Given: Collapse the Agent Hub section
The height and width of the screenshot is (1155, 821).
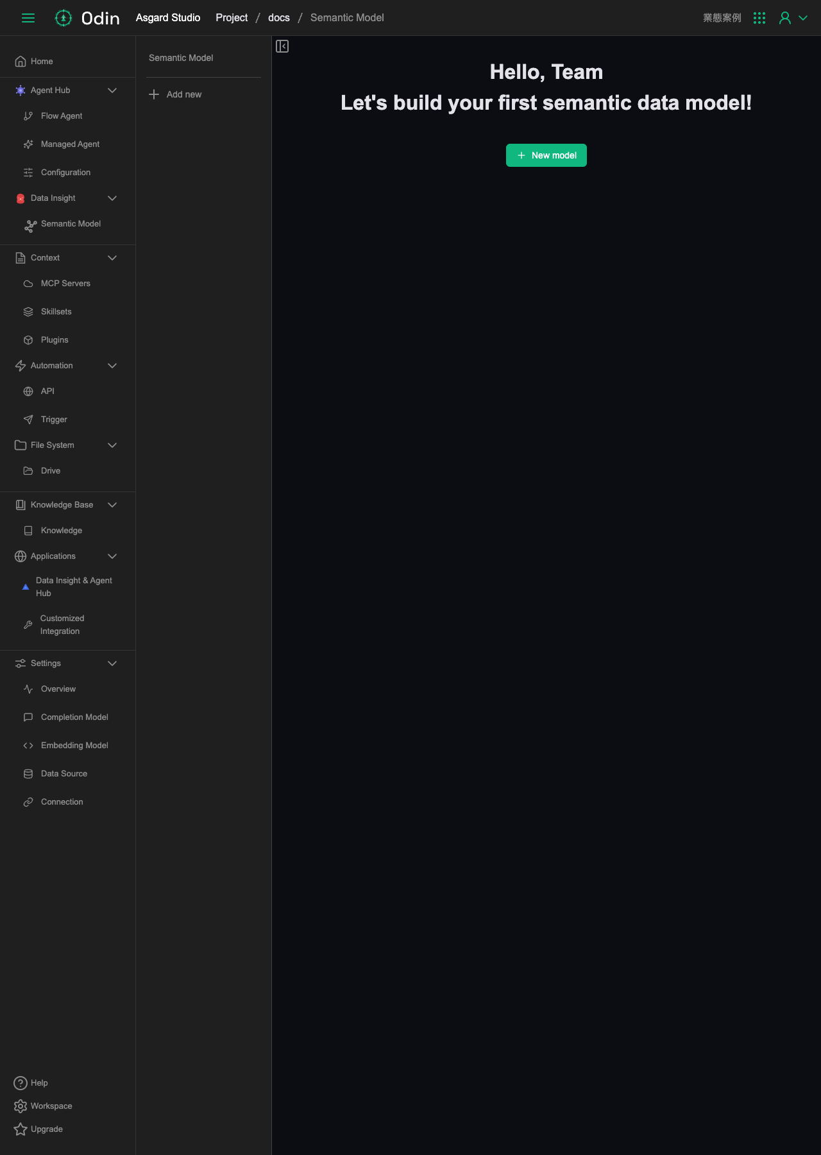Looking at the screenshot, I should click(112, 90).
